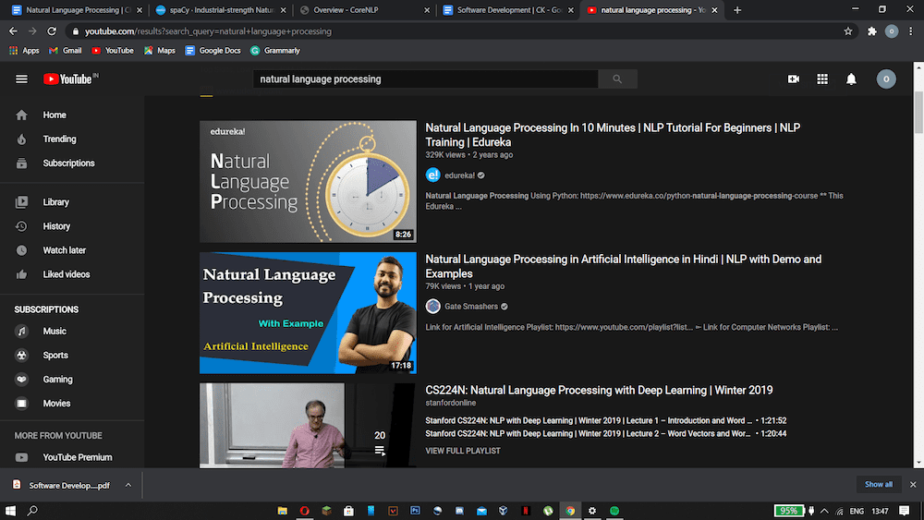This screenshot has height=520, width=924.
Task: Open the edureka! channel avatar
Action: (433, 175)
